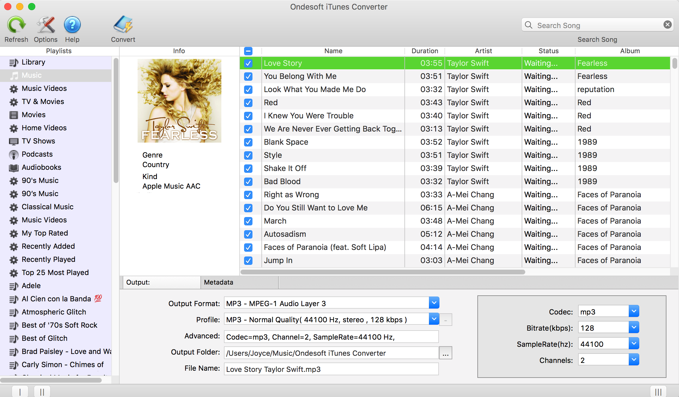This screenshot has height=397, width=679.
Task: Click the browse folder button for output
Action: pos(445,352)
